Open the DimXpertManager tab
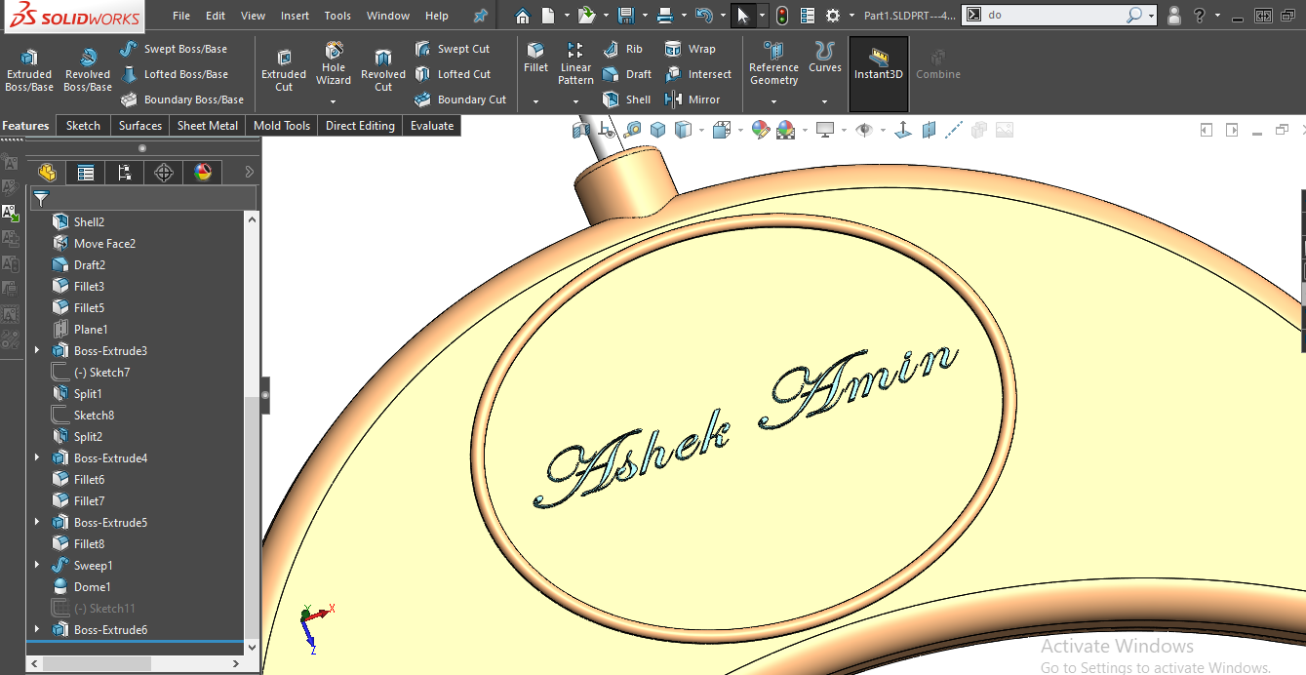Screen dimensions: 1306x675 pos(164,173)
